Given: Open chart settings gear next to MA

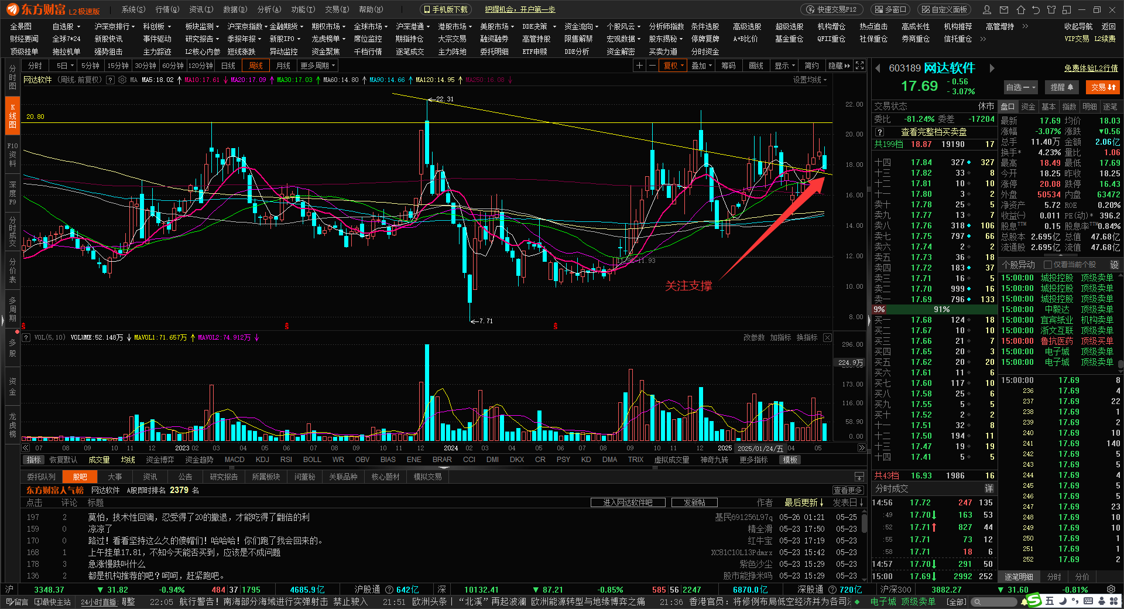Looking at the screenshot, I should (122, 80).
